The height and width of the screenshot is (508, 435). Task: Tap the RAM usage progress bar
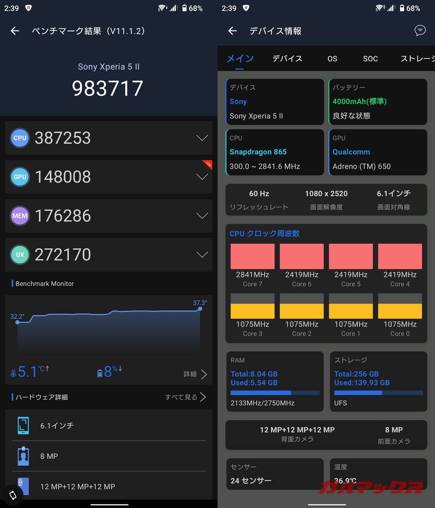click(275, 393)
